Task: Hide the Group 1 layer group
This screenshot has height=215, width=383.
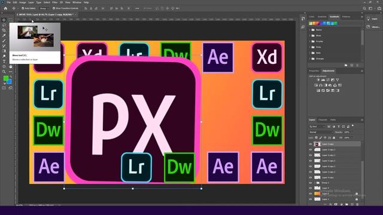Action: pos(311,183)
